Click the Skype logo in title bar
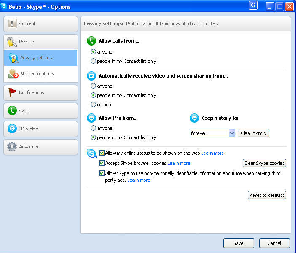Screen dimensions: 296x253 4,6
